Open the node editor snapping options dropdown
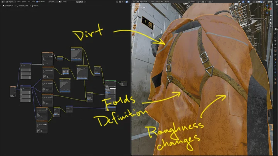This screenshot has height=156, width=278. coord(123,2)
